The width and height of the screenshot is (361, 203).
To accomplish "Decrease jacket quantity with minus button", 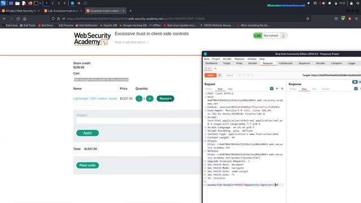I will 139,99.
